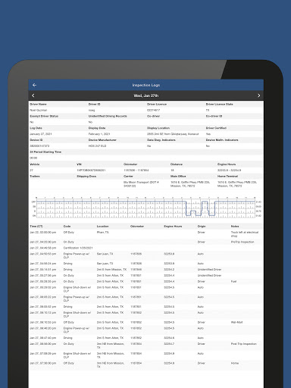291x388 pixels.
Task: Click the Odometer column header in events table
Action: click(x=137, y=226)
